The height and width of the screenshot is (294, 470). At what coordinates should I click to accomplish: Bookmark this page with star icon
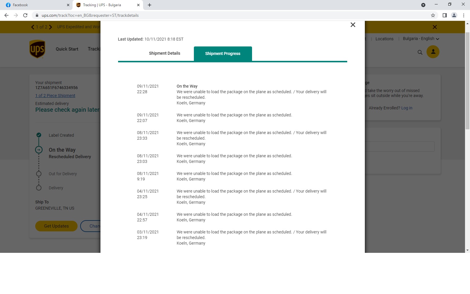point(433,15)
